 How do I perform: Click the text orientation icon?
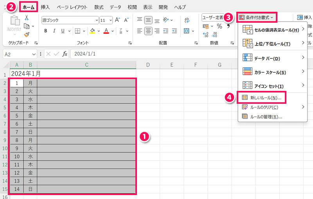pyautogui.click(x=166, y=20)
